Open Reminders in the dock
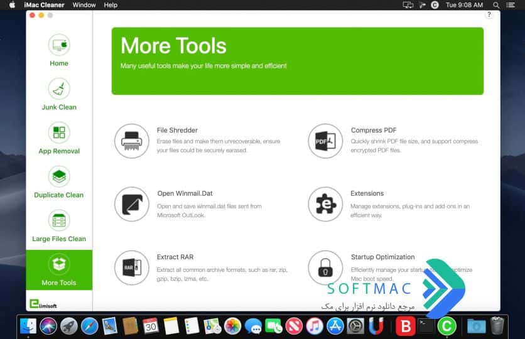This screenshot has width=525, height=339. (x=192, y=326)
